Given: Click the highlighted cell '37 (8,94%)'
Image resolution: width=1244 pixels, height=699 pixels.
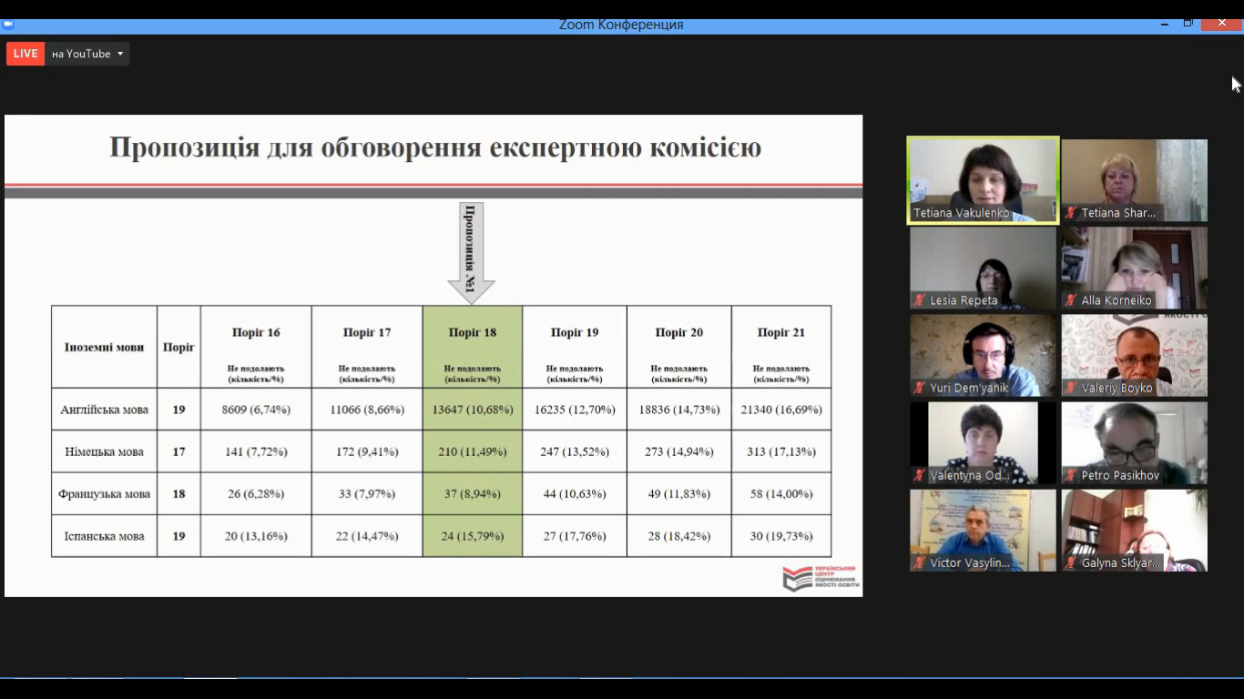Looking at the screenshot, I should [473, 494].
